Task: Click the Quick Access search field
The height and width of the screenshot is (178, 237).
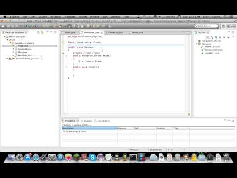Action: click(x=206, y=26)
